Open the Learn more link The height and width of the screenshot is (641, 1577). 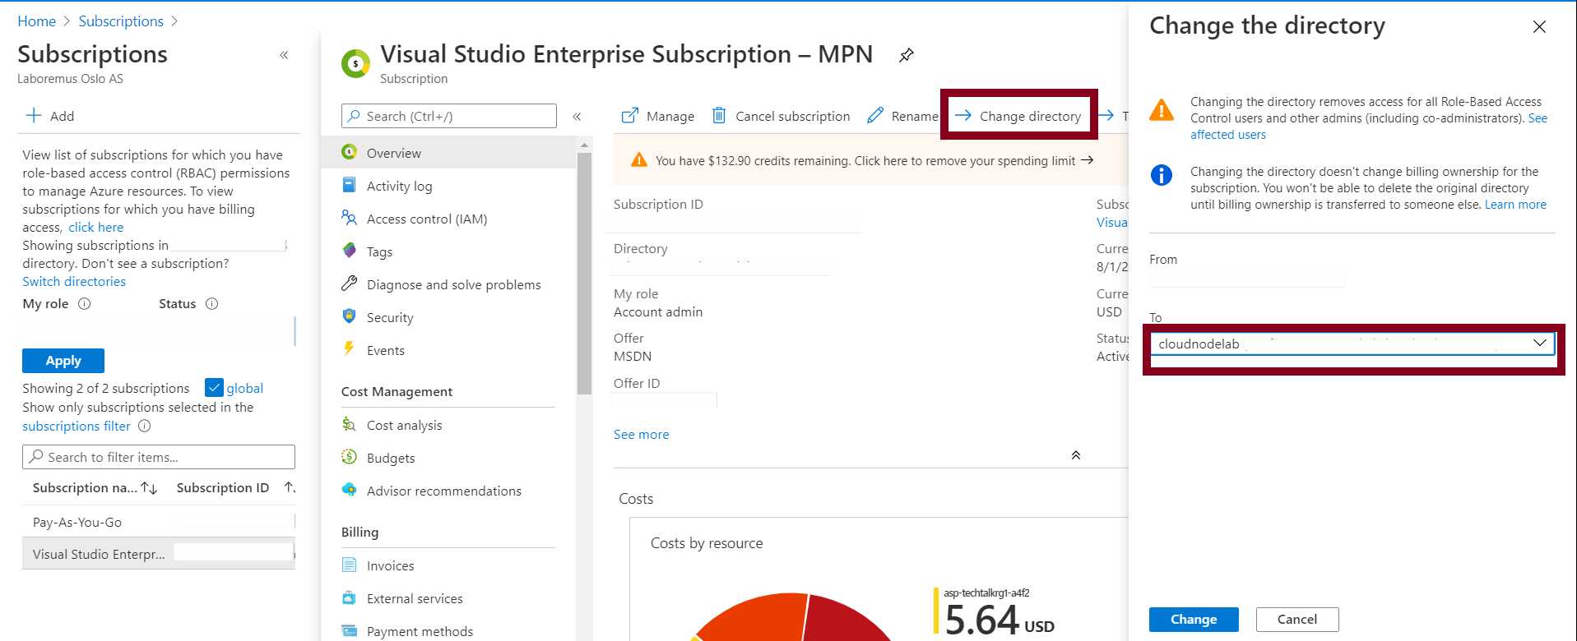click(x=1515, y=205)
